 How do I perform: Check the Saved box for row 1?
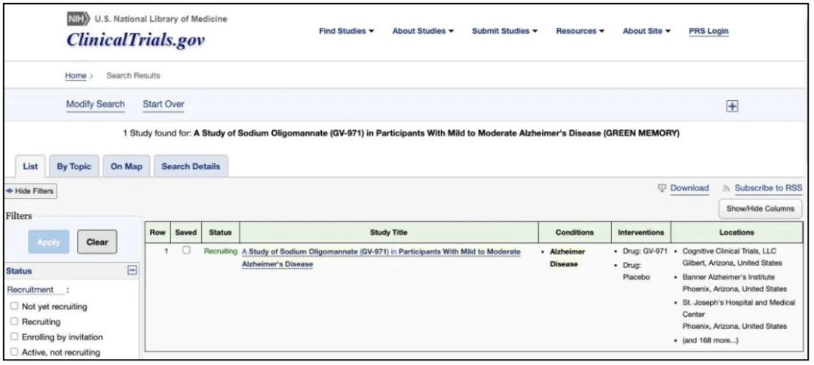185,251
